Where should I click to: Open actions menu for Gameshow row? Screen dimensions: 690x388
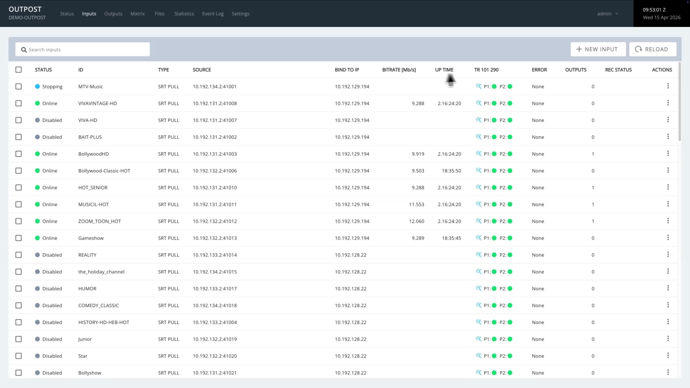(668, 238)
